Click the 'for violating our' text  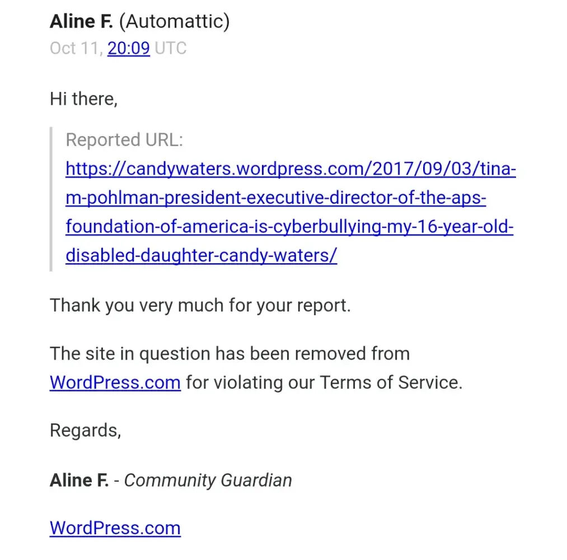250,382
